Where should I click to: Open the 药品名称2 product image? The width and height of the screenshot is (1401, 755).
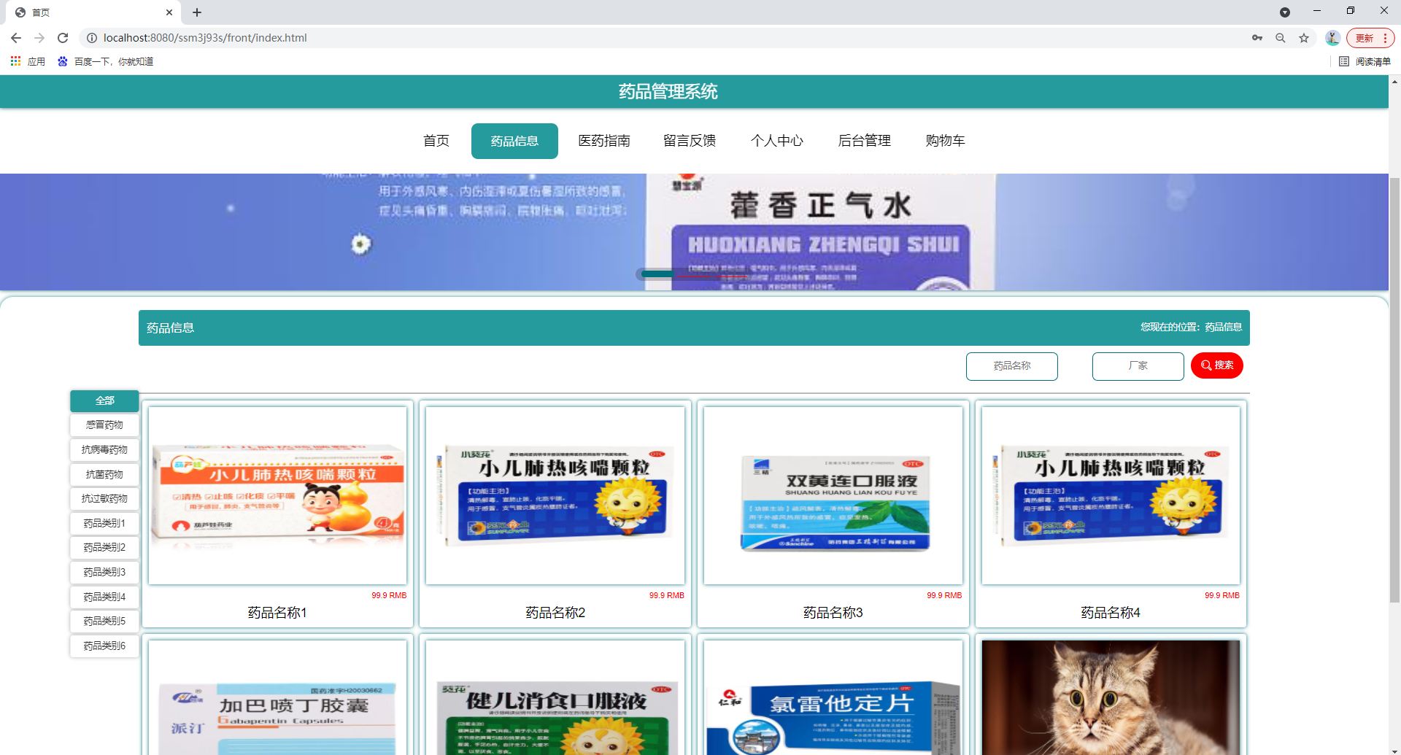coord(555,495)
